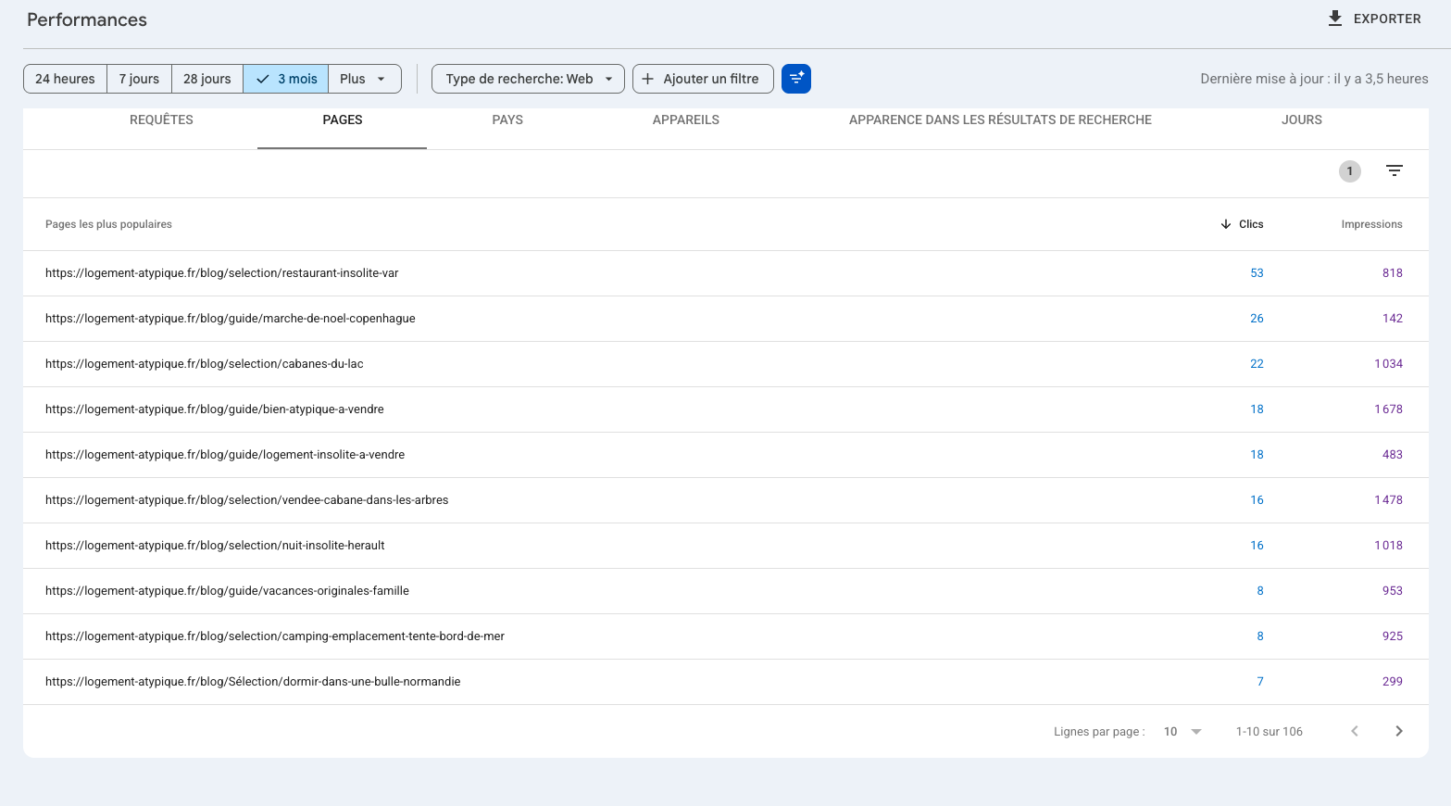Click the 53 clicks value
The image size is (1451, 806).
point(1257,273)
